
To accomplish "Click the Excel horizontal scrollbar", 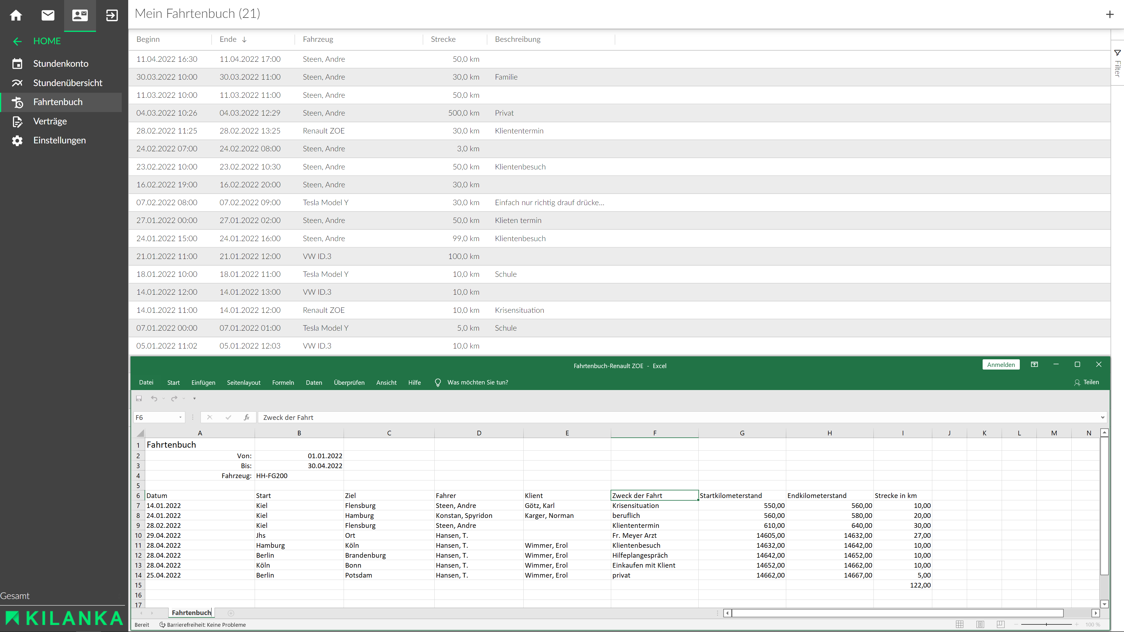I will click(x=897, y=613).
